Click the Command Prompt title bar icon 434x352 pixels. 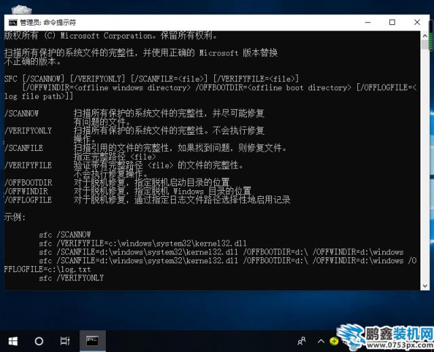click(x=13, y=22)
